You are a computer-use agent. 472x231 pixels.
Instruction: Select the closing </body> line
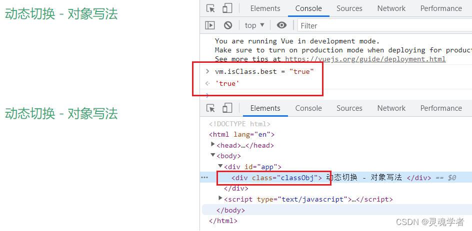tap(230, 210)
